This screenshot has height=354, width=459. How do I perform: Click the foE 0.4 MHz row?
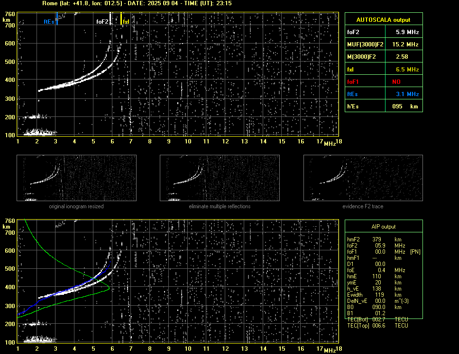[376, 270]
